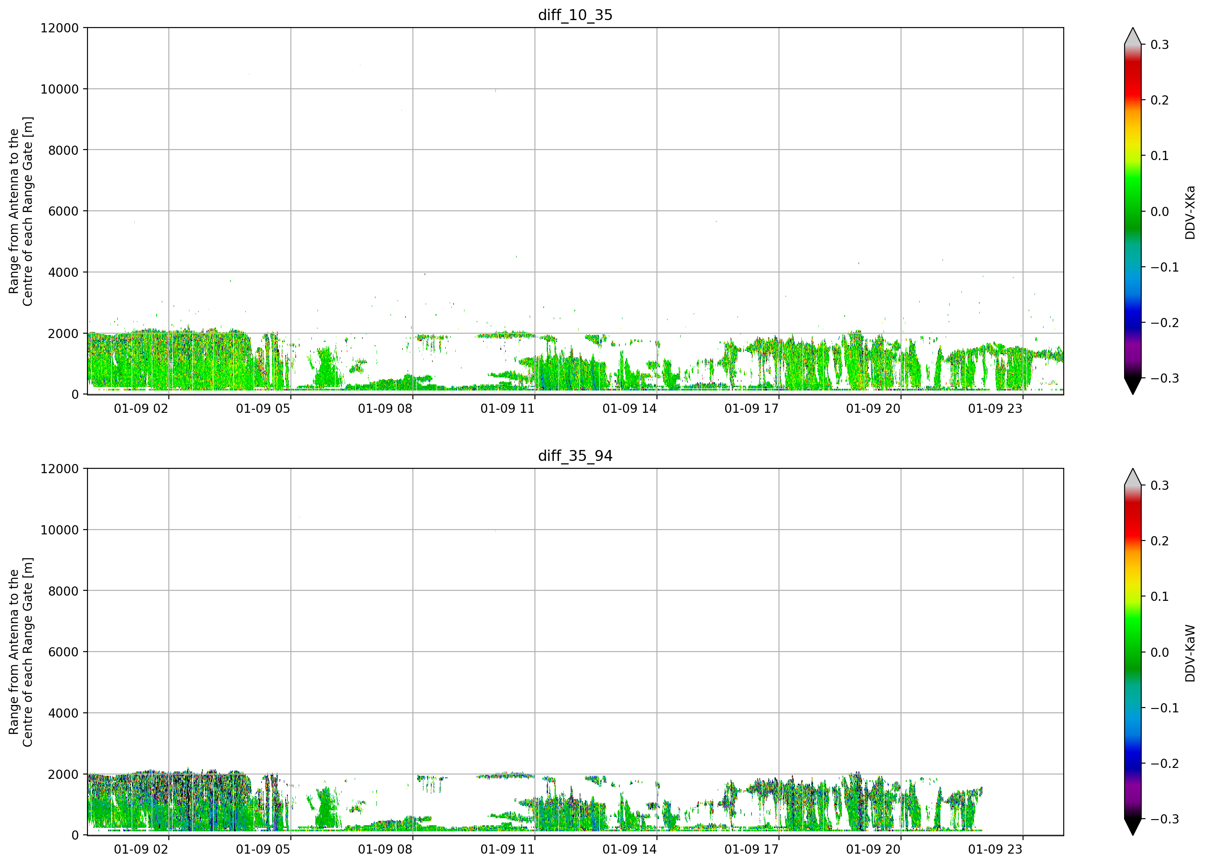Click the 8000 y-tick on the diff_10_35 plot
This screenshot has height=865, width=1205.
63,150
